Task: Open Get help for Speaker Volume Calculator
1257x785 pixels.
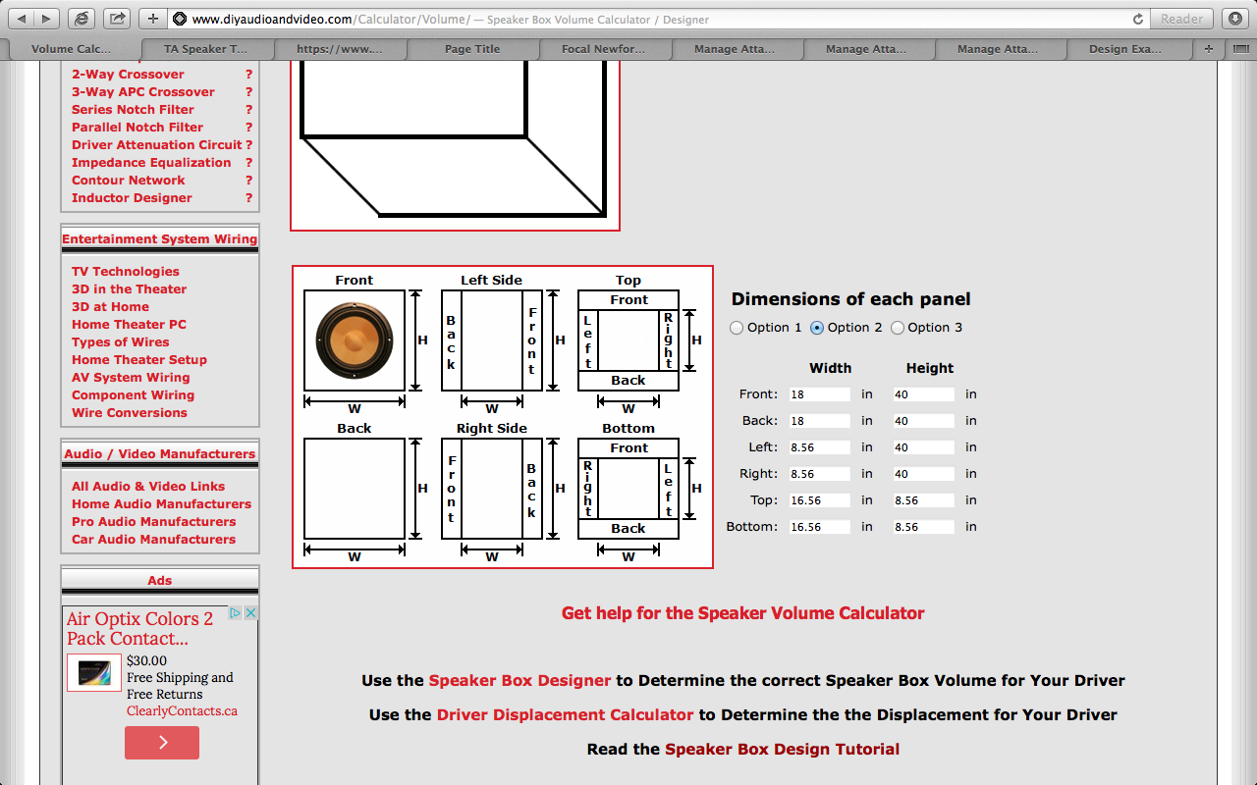Action: (x=742, y=613)
